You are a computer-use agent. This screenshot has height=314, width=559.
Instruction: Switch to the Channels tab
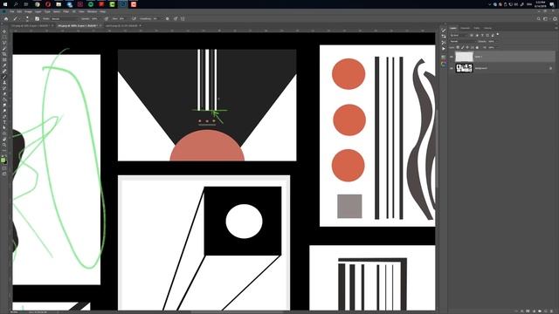coord(465,28)
